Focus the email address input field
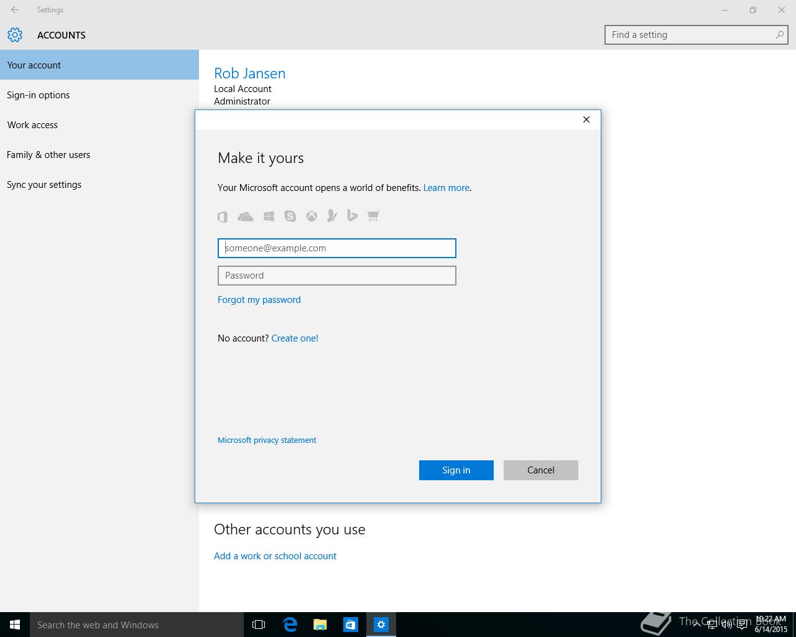This screenshot has height=637, width=796. (337, 248)
